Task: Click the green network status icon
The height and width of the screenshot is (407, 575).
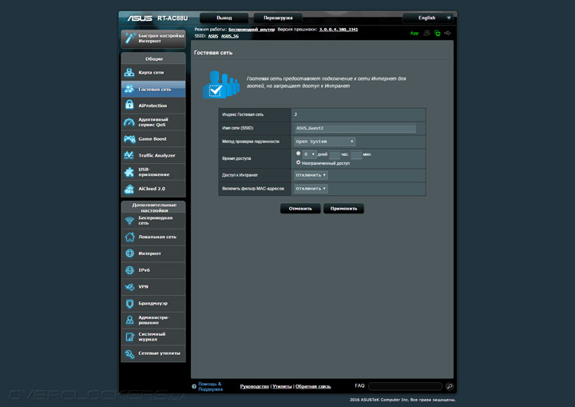Action: click(x=437, y=33)
